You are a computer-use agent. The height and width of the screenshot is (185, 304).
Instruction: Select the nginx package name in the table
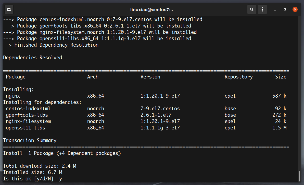coord(12,96)
